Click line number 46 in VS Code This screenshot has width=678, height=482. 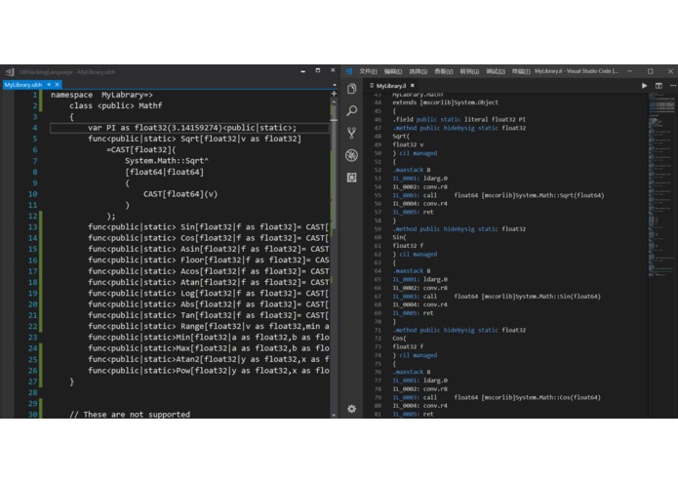378,119
